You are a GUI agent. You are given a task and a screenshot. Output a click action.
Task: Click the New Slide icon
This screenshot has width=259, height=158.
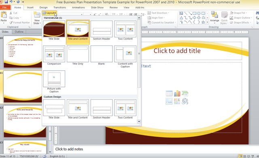click(37, 15)
